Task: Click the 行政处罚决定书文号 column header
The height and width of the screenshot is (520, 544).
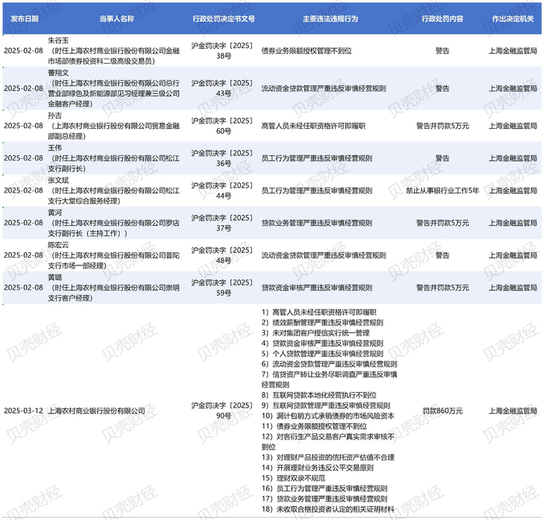Action: pos(224,19)
